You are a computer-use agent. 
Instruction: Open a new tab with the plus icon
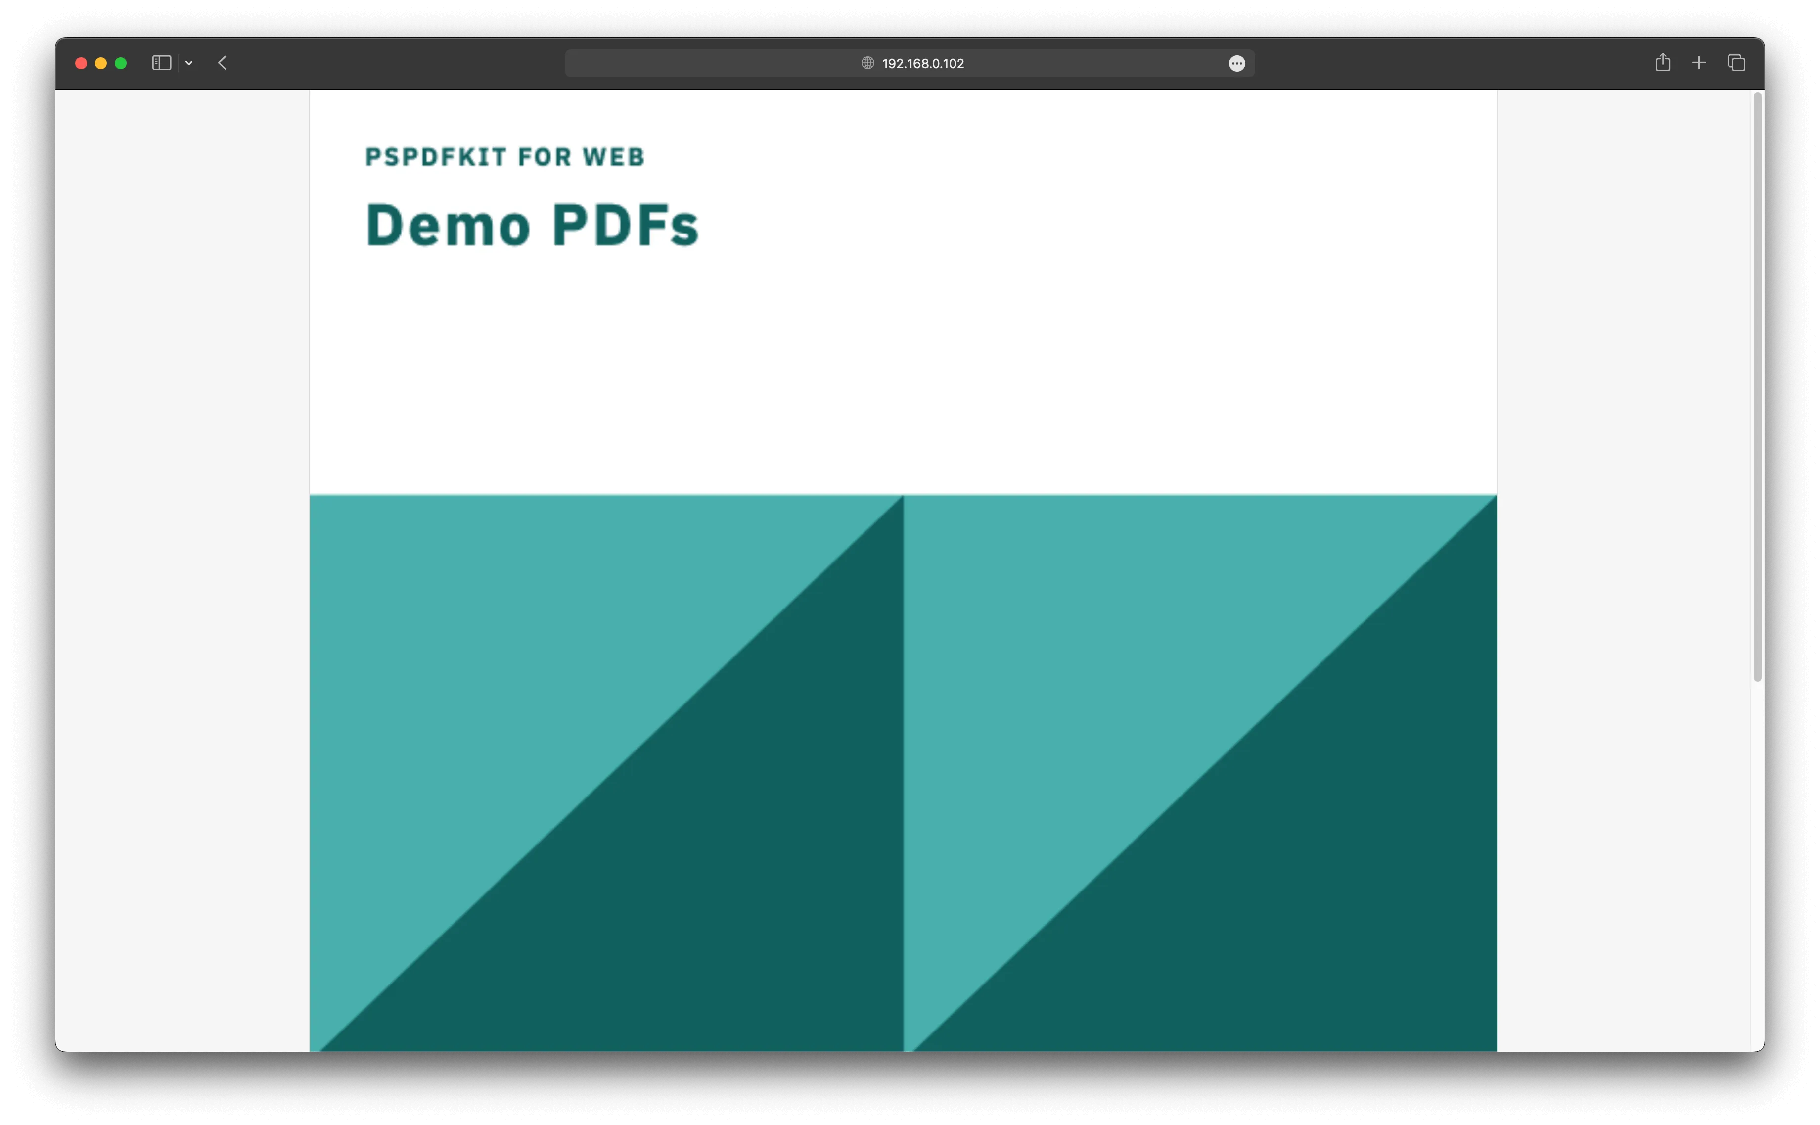pyautogui.click(x=1699, y=62)
